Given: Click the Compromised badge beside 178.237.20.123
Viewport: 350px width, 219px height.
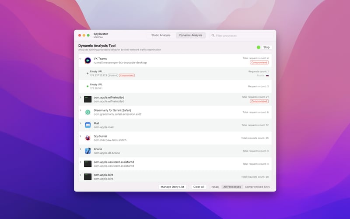Looking at the screenshot, I should pyautogui.click(x=127, y=75).
